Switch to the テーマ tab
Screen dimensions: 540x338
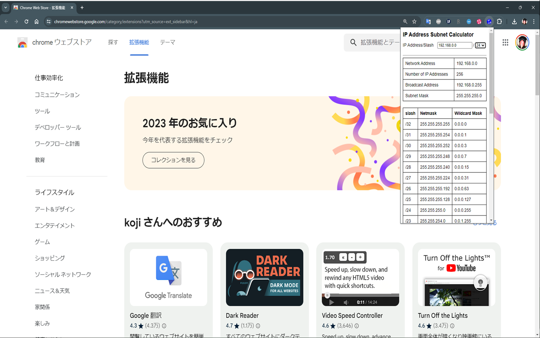[x=167, y=42]
